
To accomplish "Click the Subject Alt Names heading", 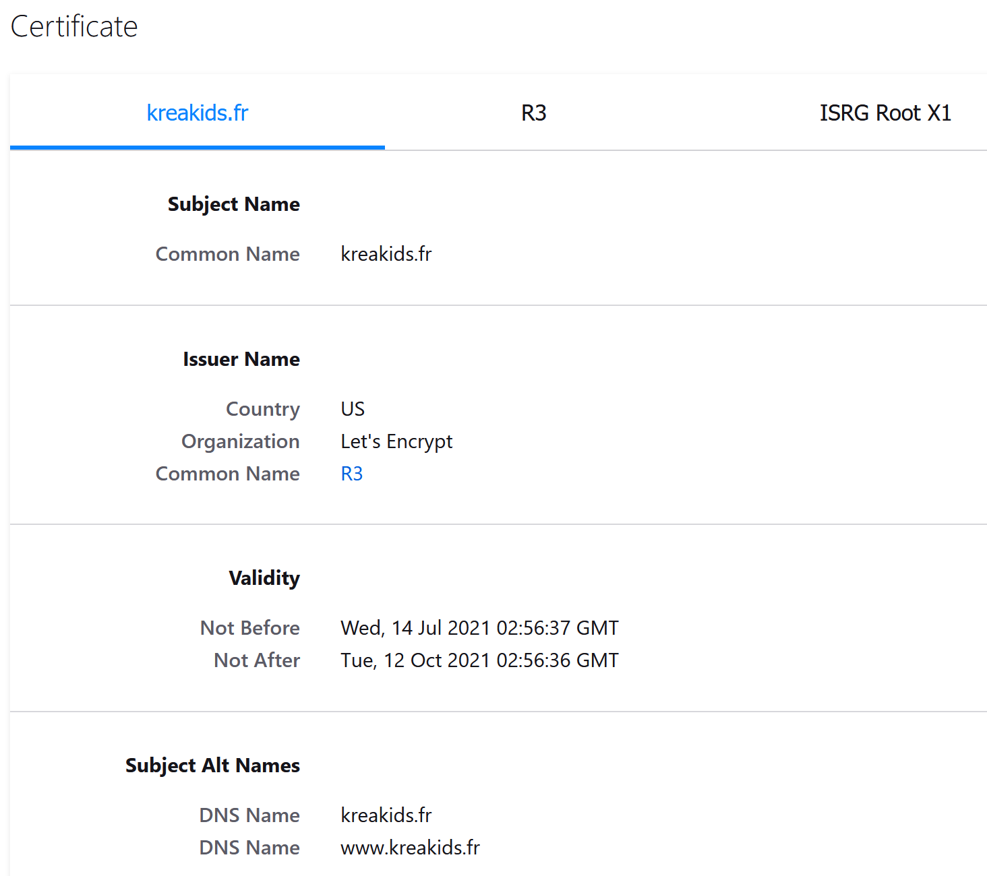I will (x=212, y=765).
